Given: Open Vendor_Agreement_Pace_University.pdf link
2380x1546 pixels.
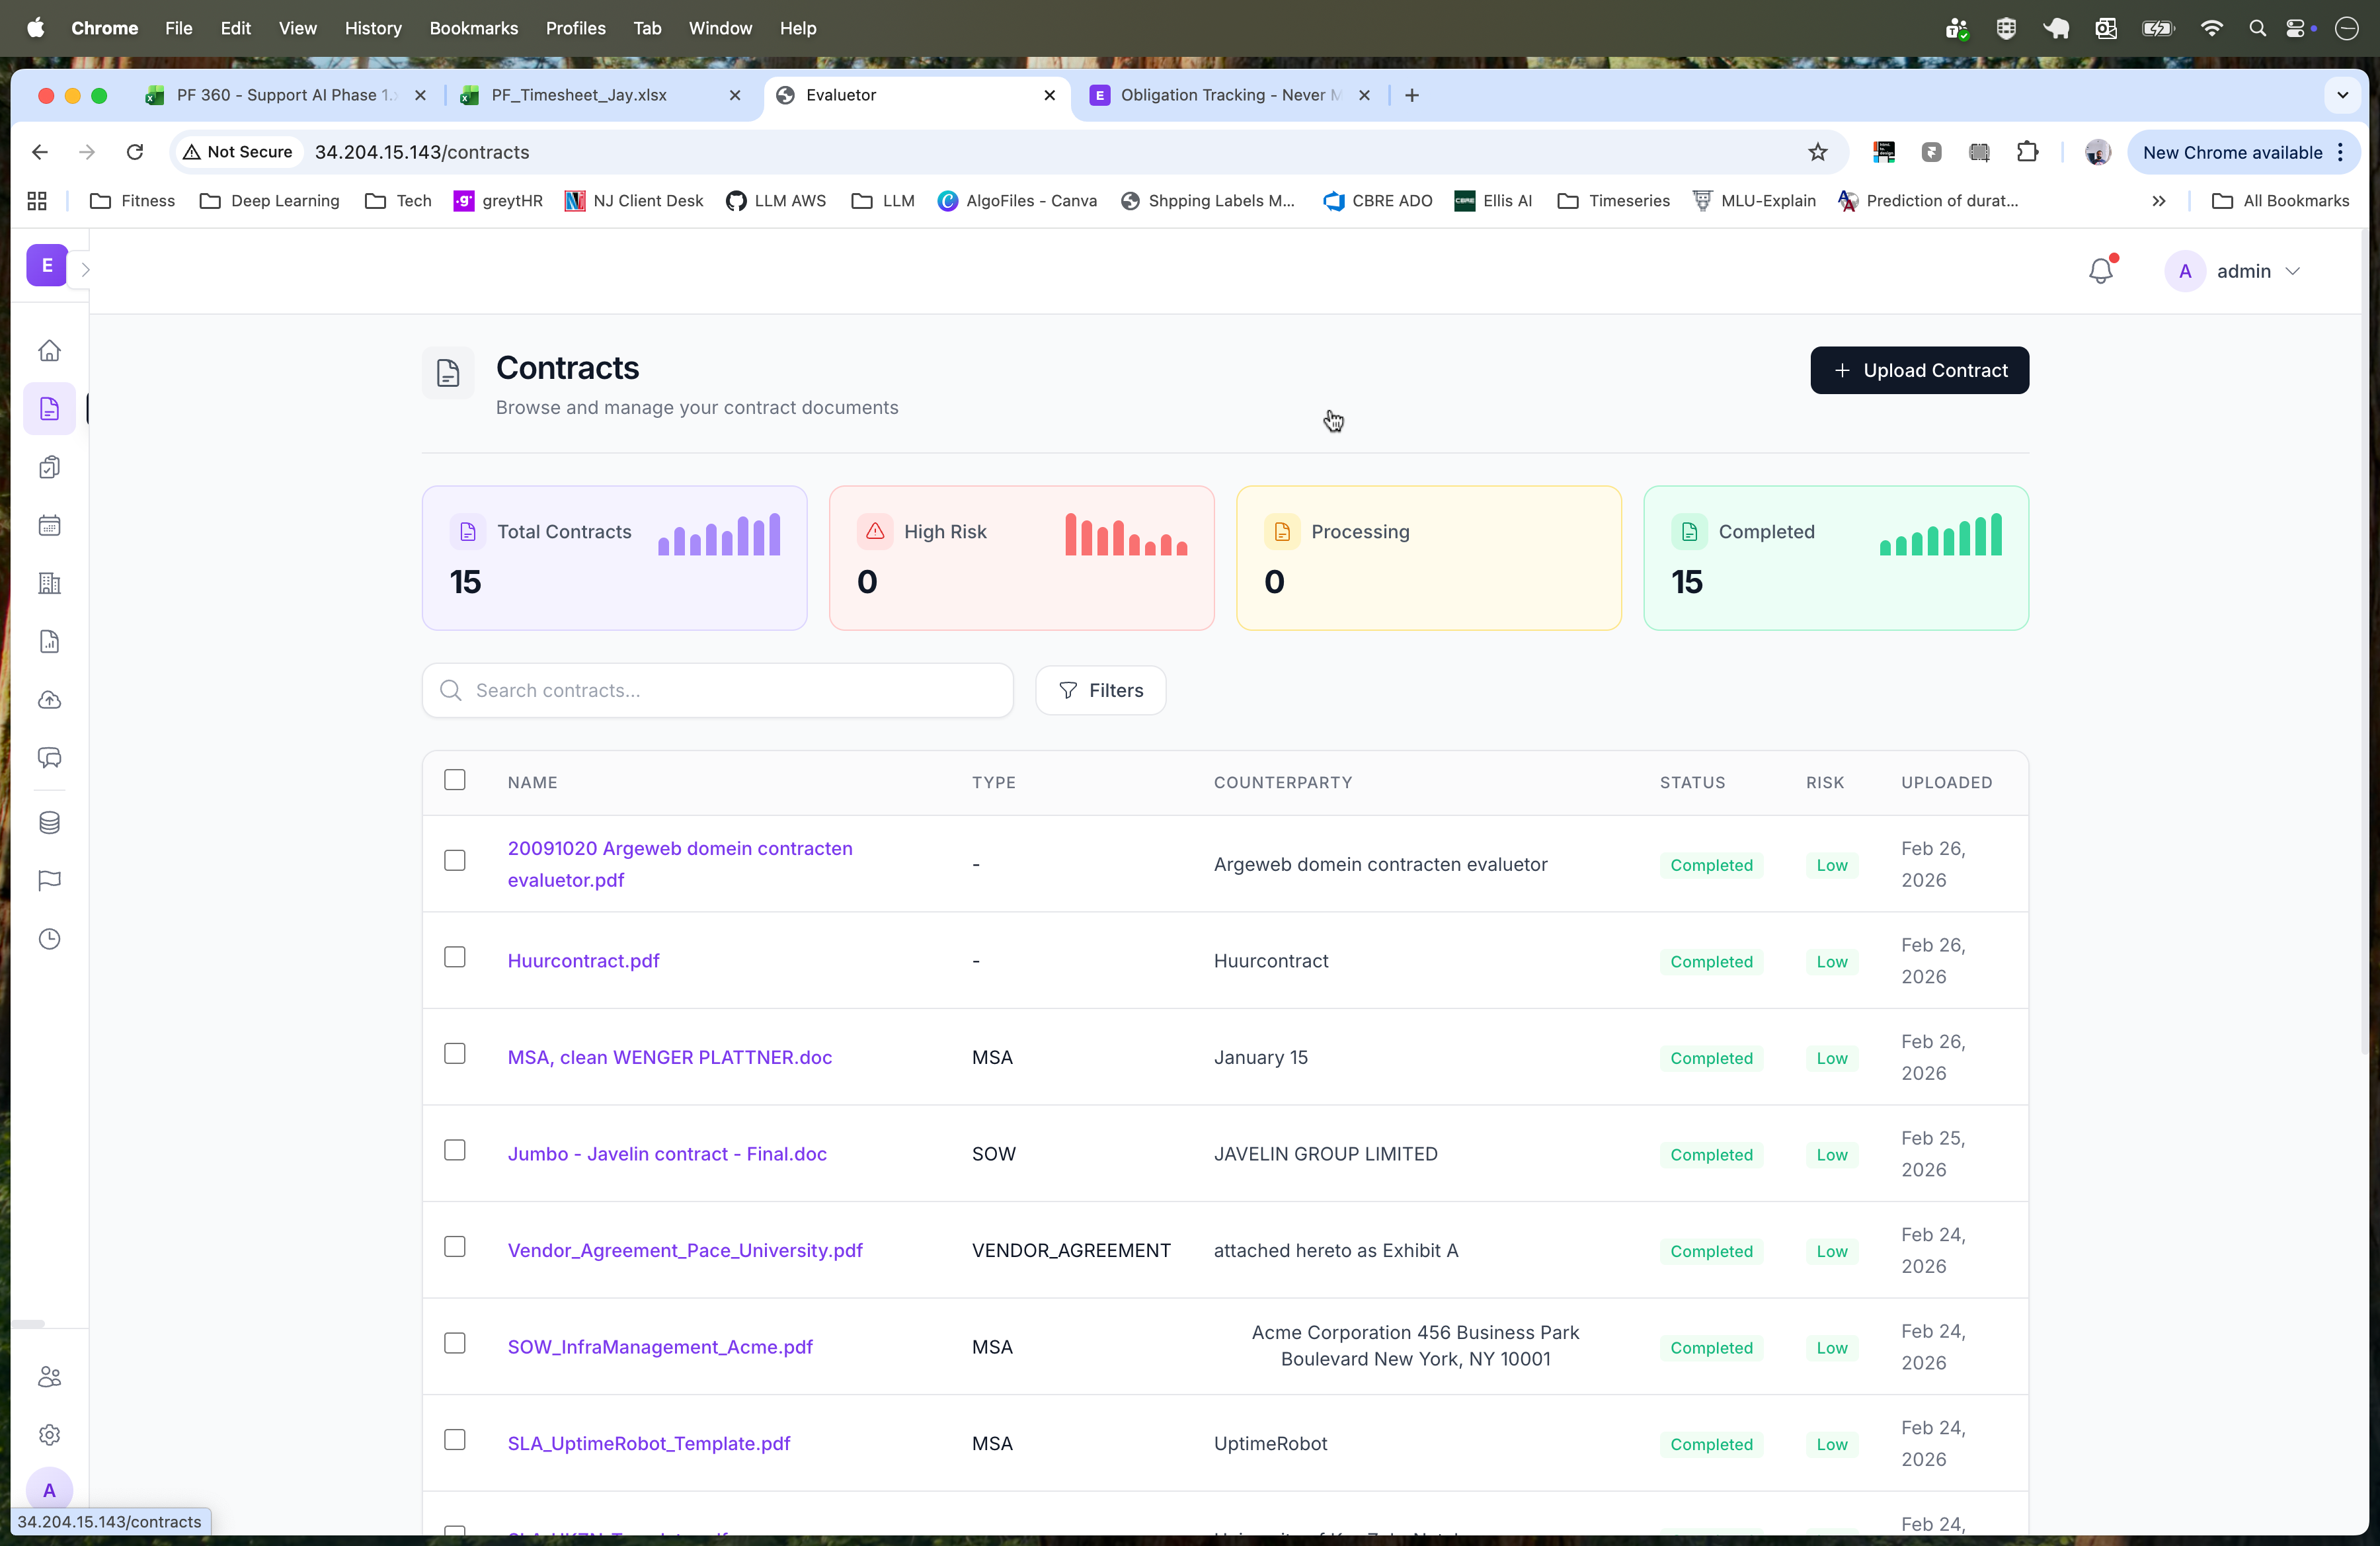Looking at the screenshot, I should click(x=685, y=1250).
